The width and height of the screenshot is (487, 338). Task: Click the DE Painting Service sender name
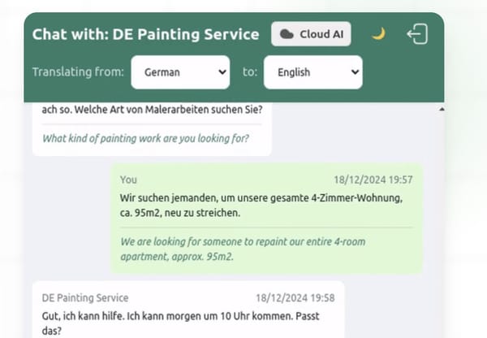pos(84,298)
